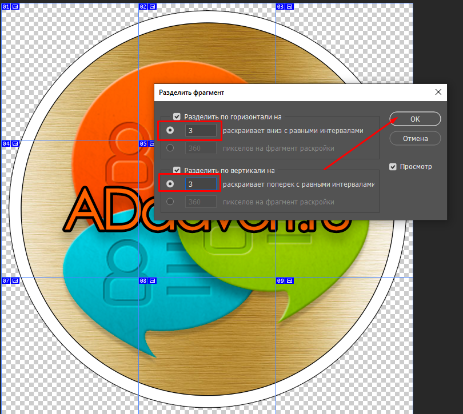Click slice 08 number badge
This screenshot has width=463, height=414.
(143, 280)
